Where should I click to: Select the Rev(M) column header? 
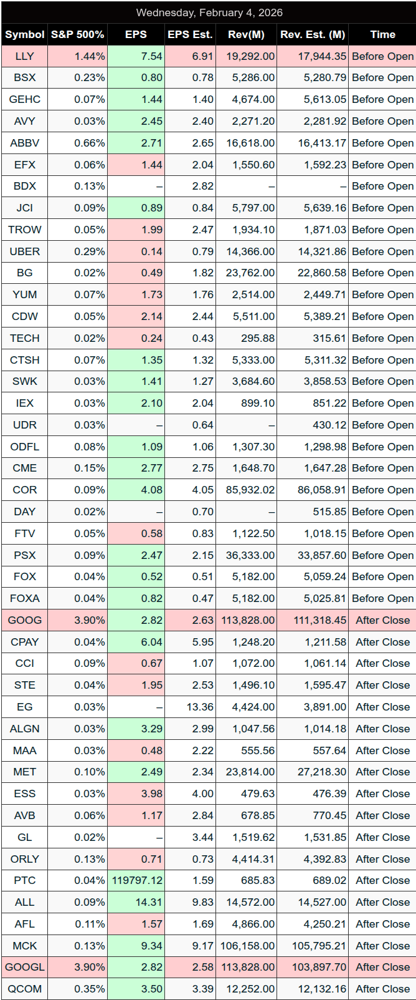pos(247,35)
